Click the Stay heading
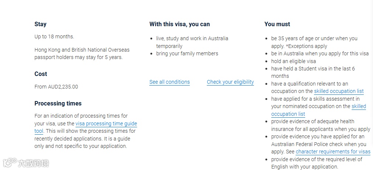 click(41, 24)
